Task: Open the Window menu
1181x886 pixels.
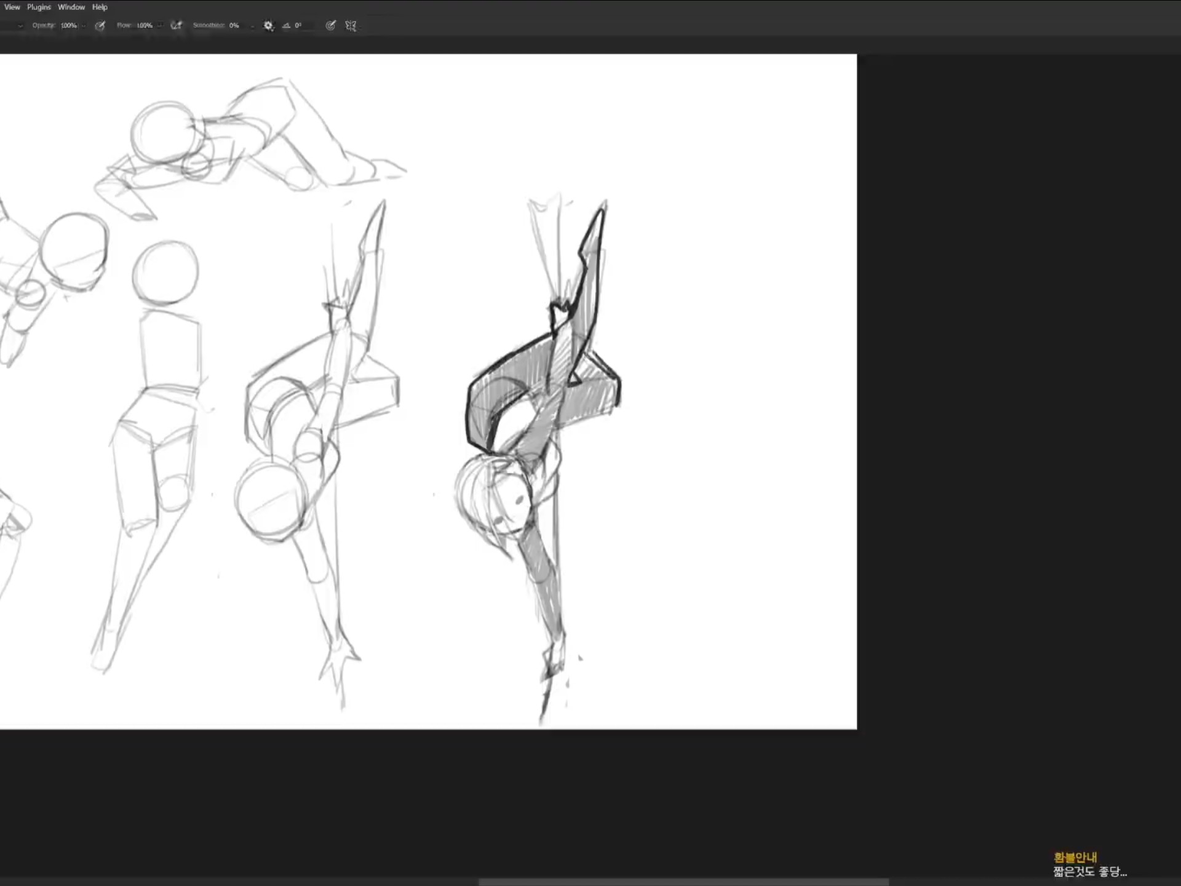Action: tap(71, 7)
